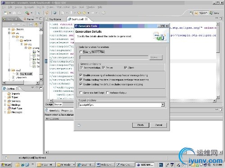Open the Help menu
Image resolution: width=225 pixels, height=168 pixels.
click(x=100, y=7)
